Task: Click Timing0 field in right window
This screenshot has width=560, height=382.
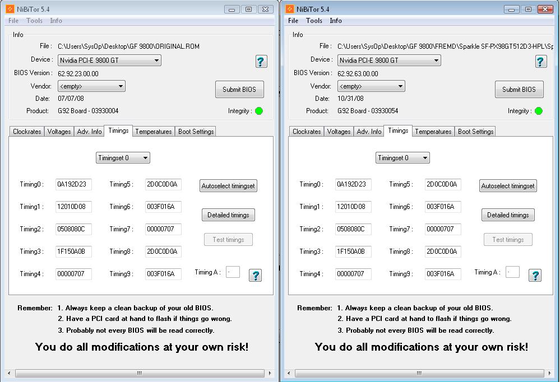Action: click(353, 184)
